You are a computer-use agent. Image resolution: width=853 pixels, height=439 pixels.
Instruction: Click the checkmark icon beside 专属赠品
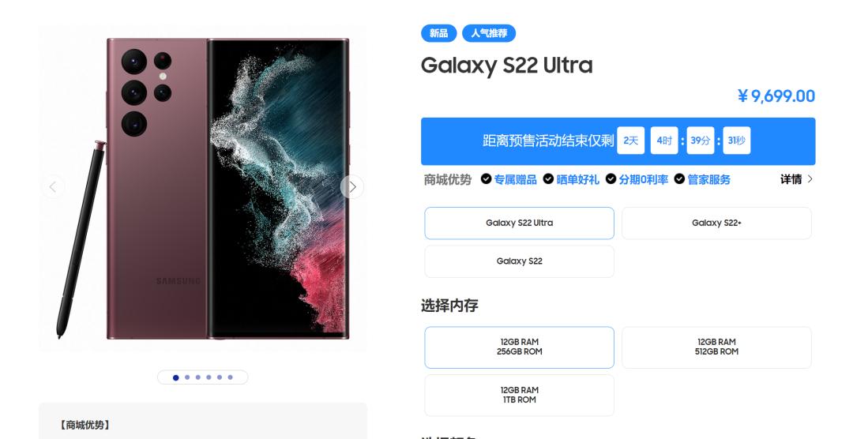tap(486, 179)
